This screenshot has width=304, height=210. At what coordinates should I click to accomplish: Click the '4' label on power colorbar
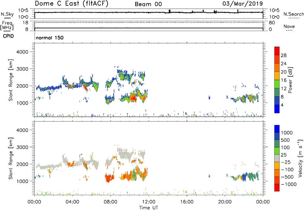(282, 105)
